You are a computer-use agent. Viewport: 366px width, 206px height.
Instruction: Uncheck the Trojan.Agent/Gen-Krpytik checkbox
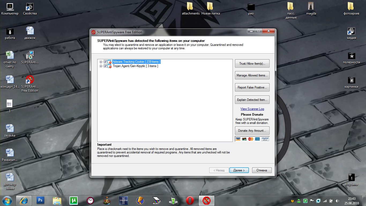tap(105, 66)
